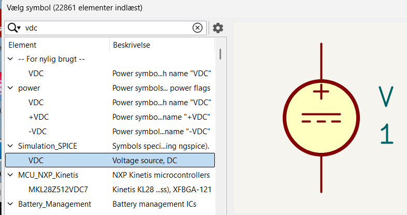Collapse the Simulation_SPICE library
This screenshot has width=407, height=215.
(10, 146)
